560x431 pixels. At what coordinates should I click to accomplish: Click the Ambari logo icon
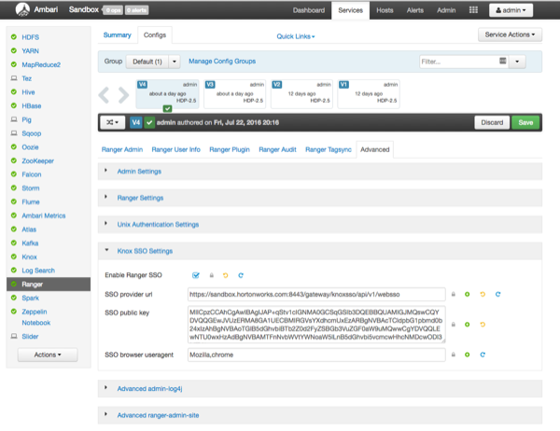click(x=22, y=9)
